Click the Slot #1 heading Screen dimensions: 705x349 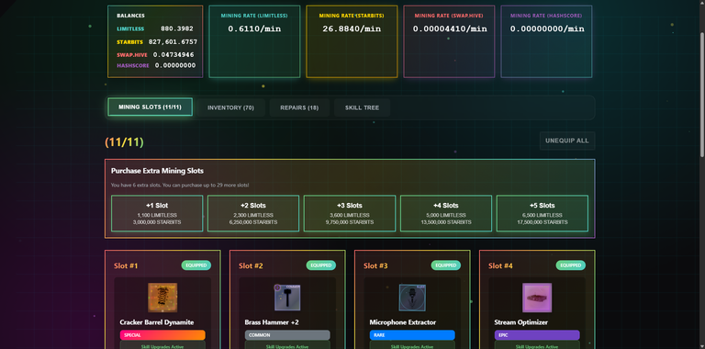click(126, 265)
